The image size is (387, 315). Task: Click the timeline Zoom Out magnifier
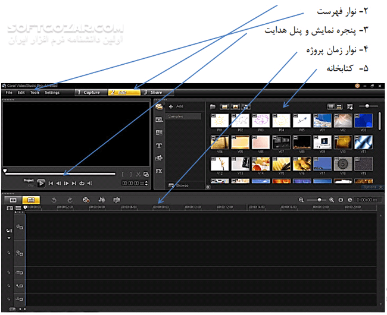point(301,200)
